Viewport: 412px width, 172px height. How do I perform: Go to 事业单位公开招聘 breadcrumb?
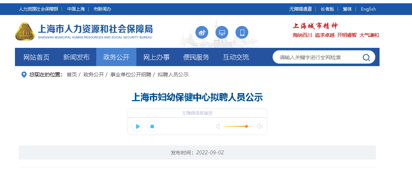(131, 75)
